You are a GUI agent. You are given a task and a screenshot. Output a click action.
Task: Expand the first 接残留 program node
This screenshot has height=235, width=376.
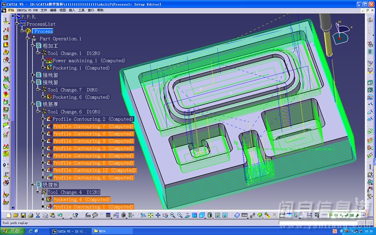[x=33, y=75]
